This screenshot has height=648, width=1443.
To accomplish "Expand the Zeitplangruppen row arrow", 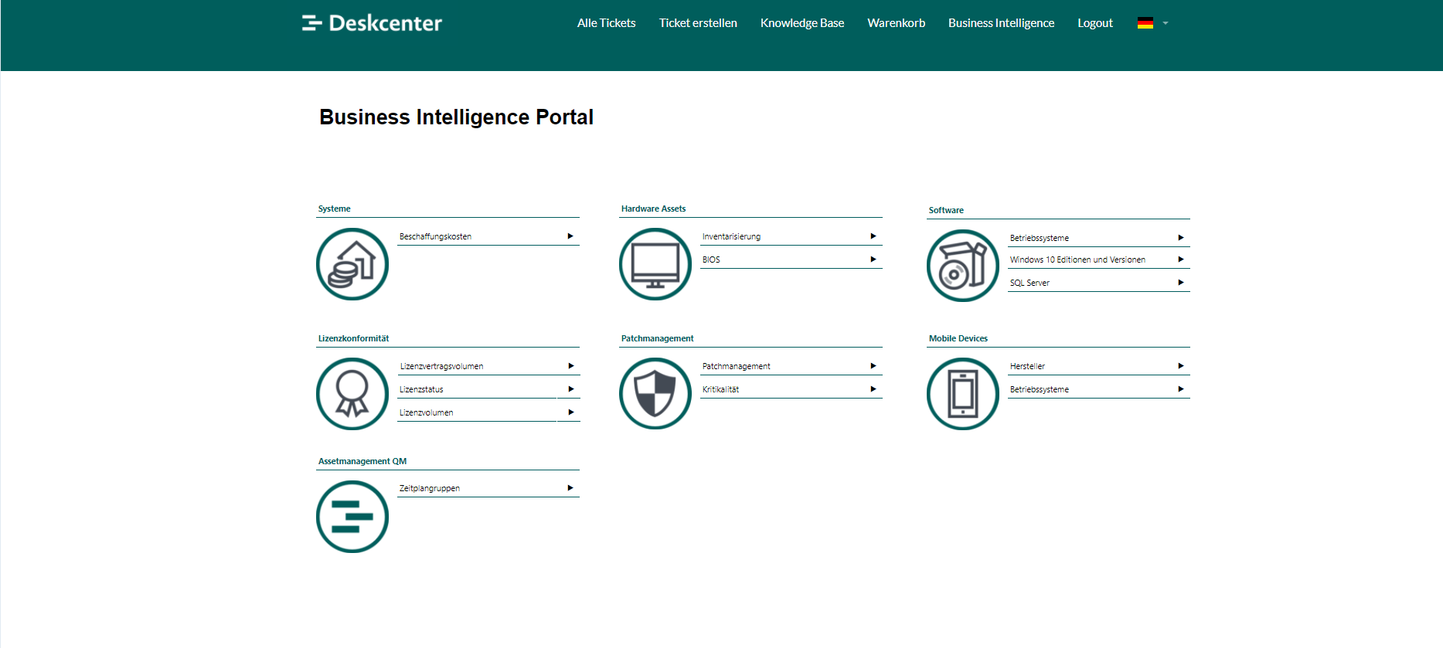I will point(570,488).
